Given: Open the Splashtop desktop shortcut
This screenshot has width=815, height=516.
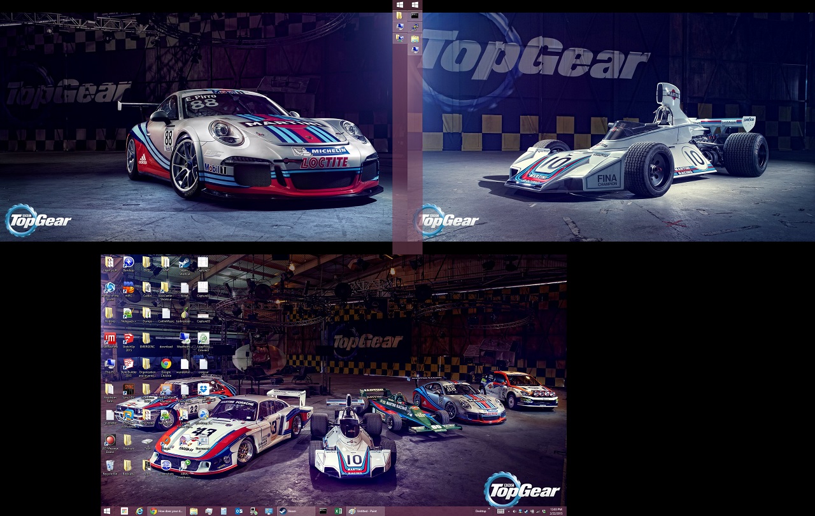Looking at the screenshot, I should (x=203, y=417).
